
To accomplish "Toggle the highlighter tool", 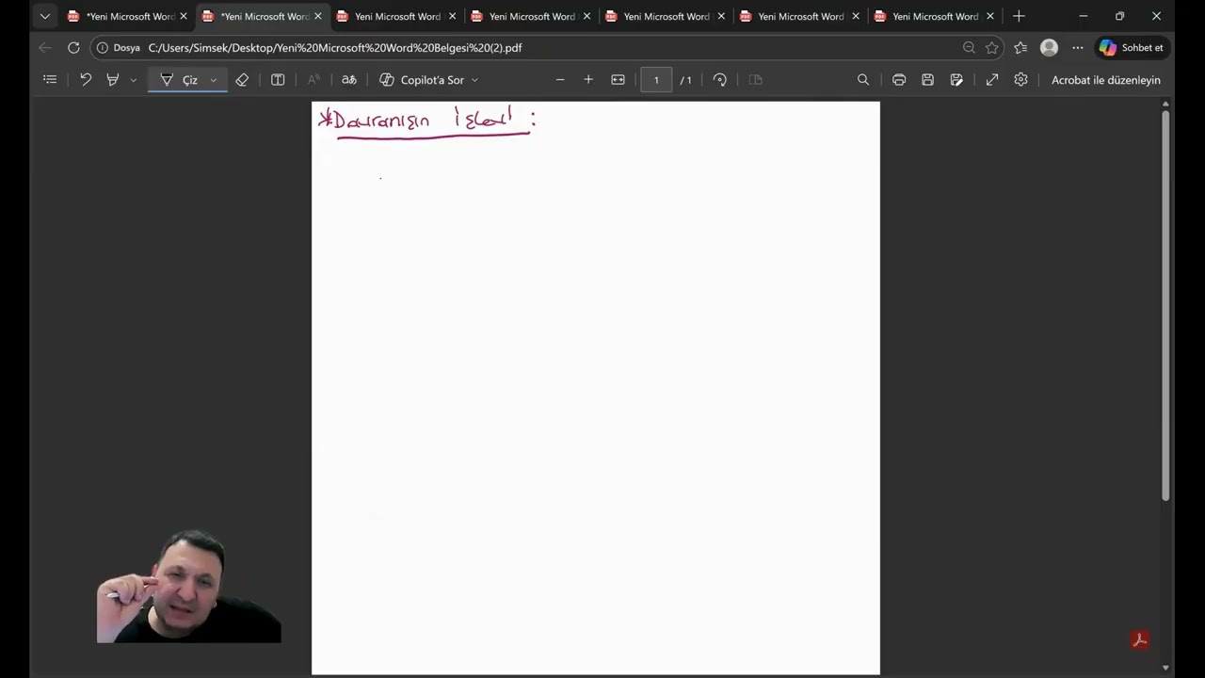I will 113,80.
